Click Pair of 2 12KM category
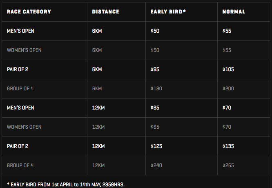The image size is (272, 188). (17, 146)
